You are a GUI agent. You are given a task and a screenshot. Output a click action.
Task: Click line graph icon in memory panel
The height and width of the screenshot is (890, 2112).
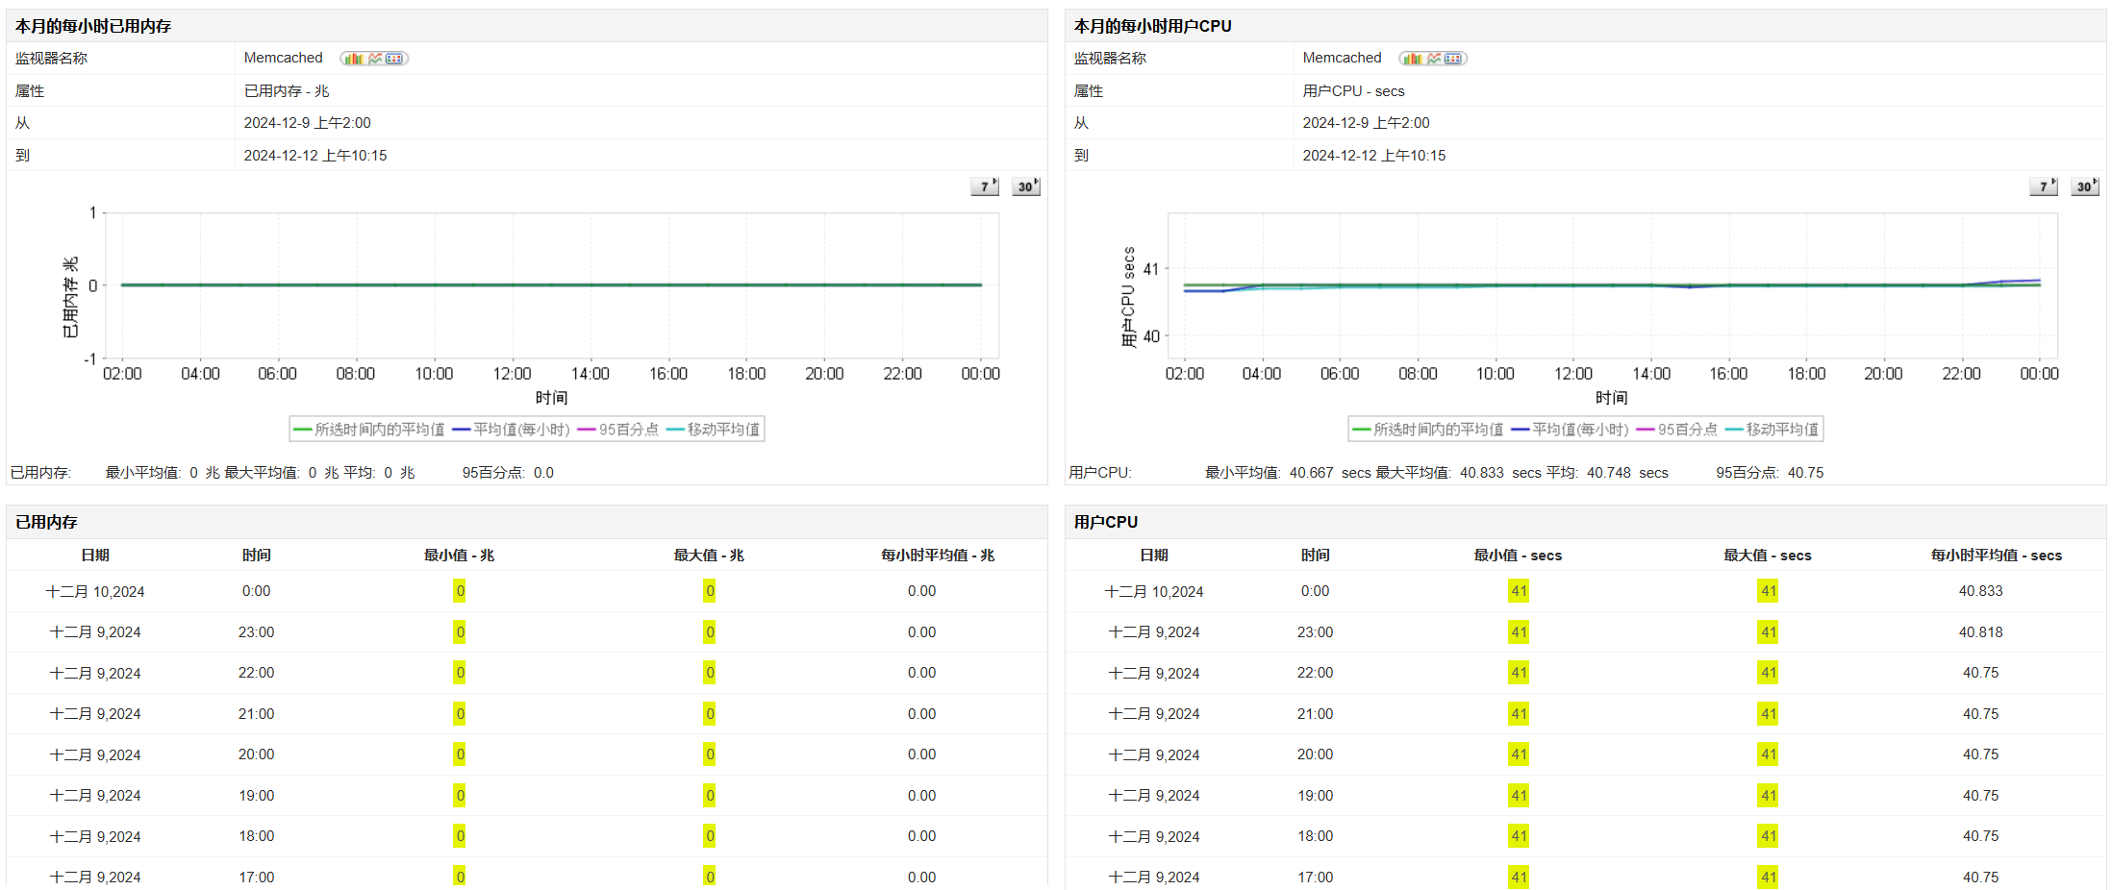click(x=375, y=59)
